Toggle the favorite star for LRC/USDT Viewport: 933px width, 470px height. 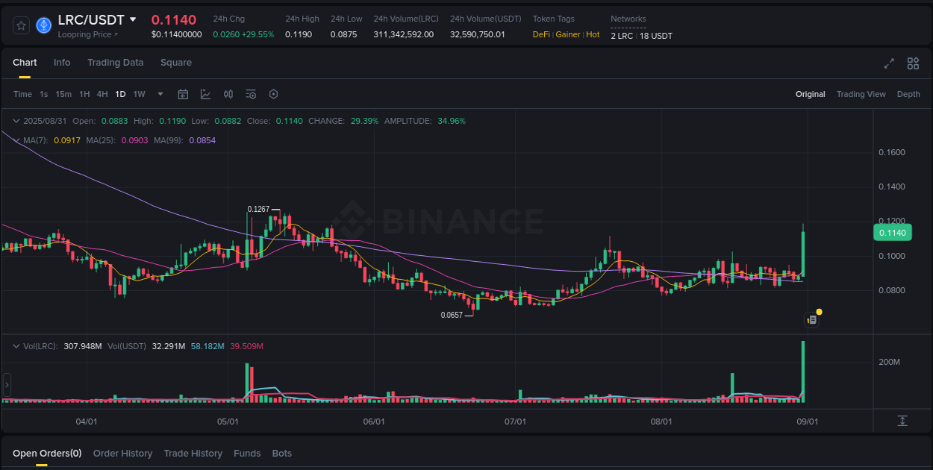(20, 25)
